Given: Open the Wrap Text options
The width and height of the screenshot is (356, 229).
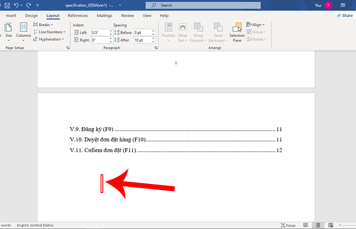Looking at the screenshot, I should pos(182,32).
